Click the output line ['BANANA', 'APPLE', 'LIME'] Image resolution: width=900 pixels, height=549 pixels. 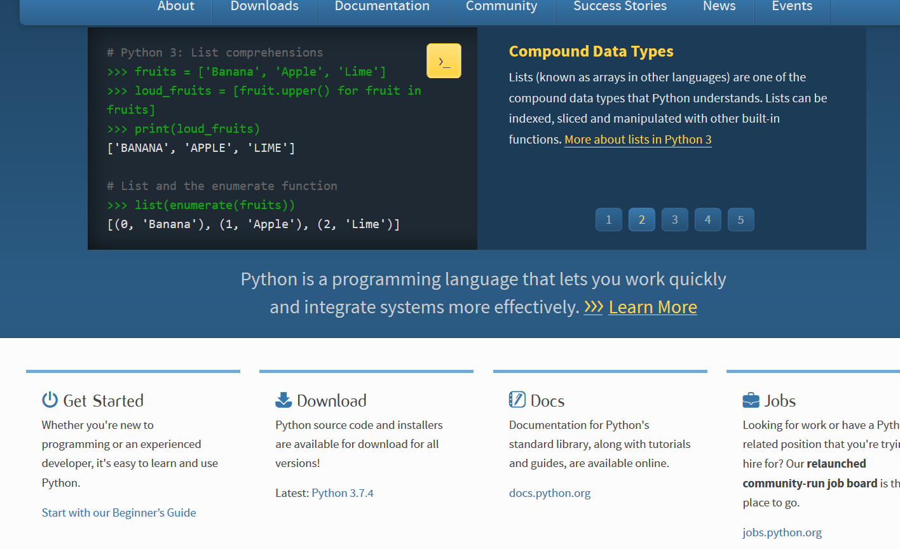point(201,148)
